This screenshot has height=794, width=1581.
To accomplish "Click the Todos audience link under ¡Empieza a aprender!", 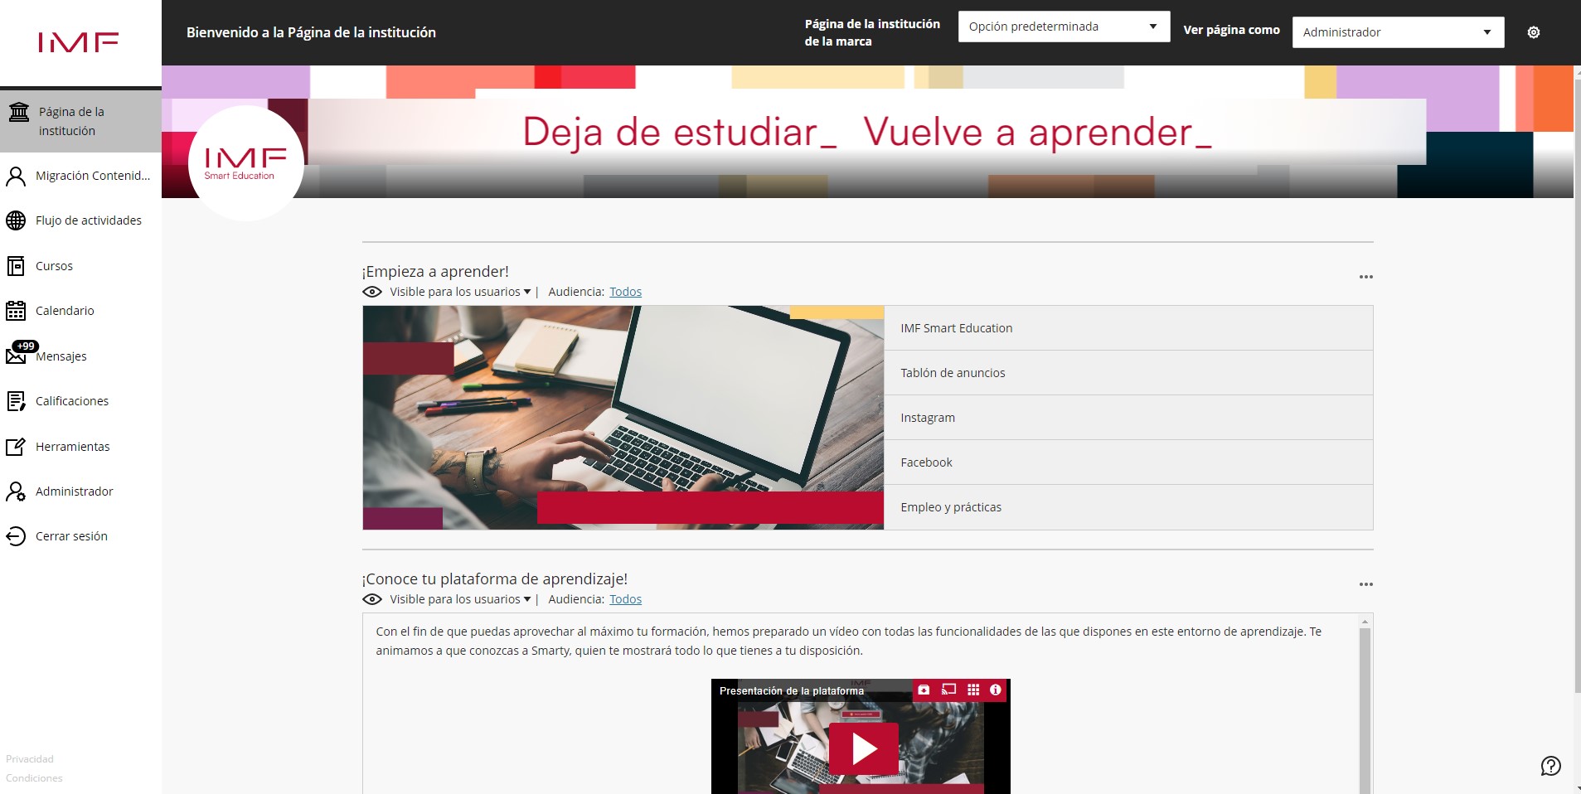I will click(625, 292).
